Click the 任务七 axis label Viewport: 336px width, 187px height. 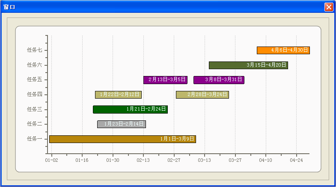coord(34,50)
